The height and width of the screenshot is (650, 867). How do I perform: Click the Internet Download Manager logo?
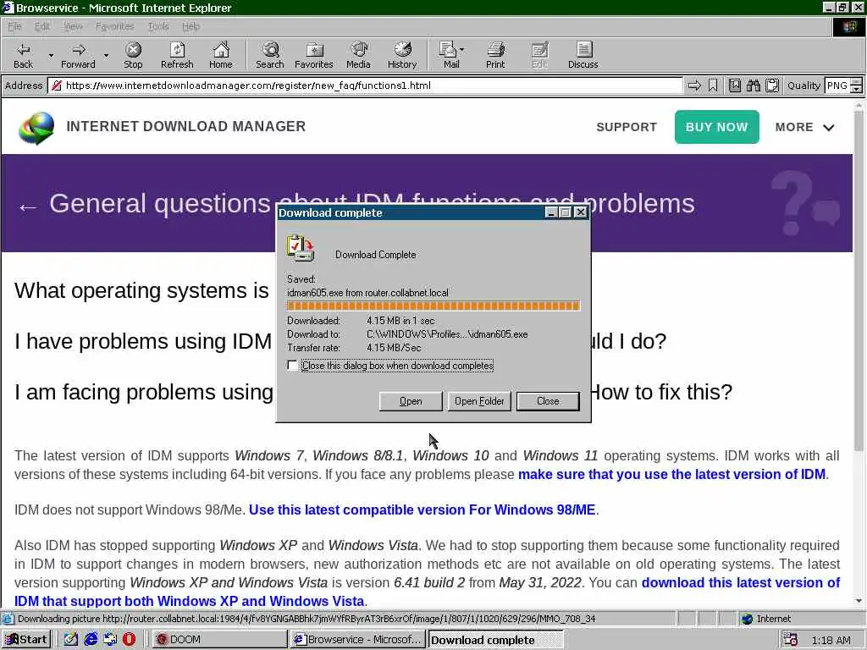pyautogui.click(x=36, y=128)
